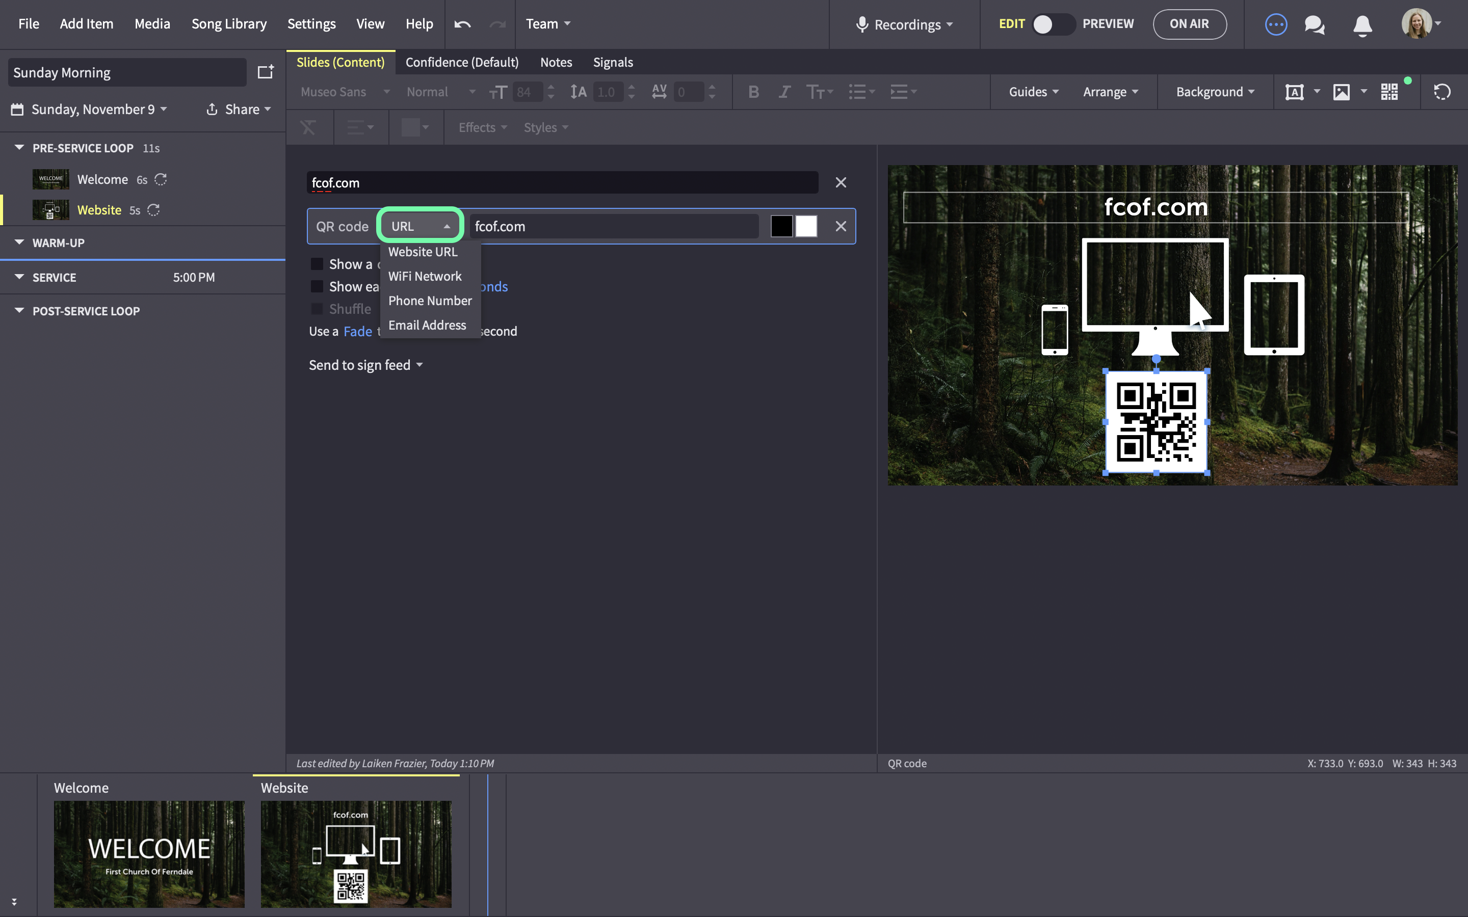1468x917 pixels.
Task: Click the new playlist icon beside Sunday Morning
Action: pyautogui.click(x=266, y=72)
